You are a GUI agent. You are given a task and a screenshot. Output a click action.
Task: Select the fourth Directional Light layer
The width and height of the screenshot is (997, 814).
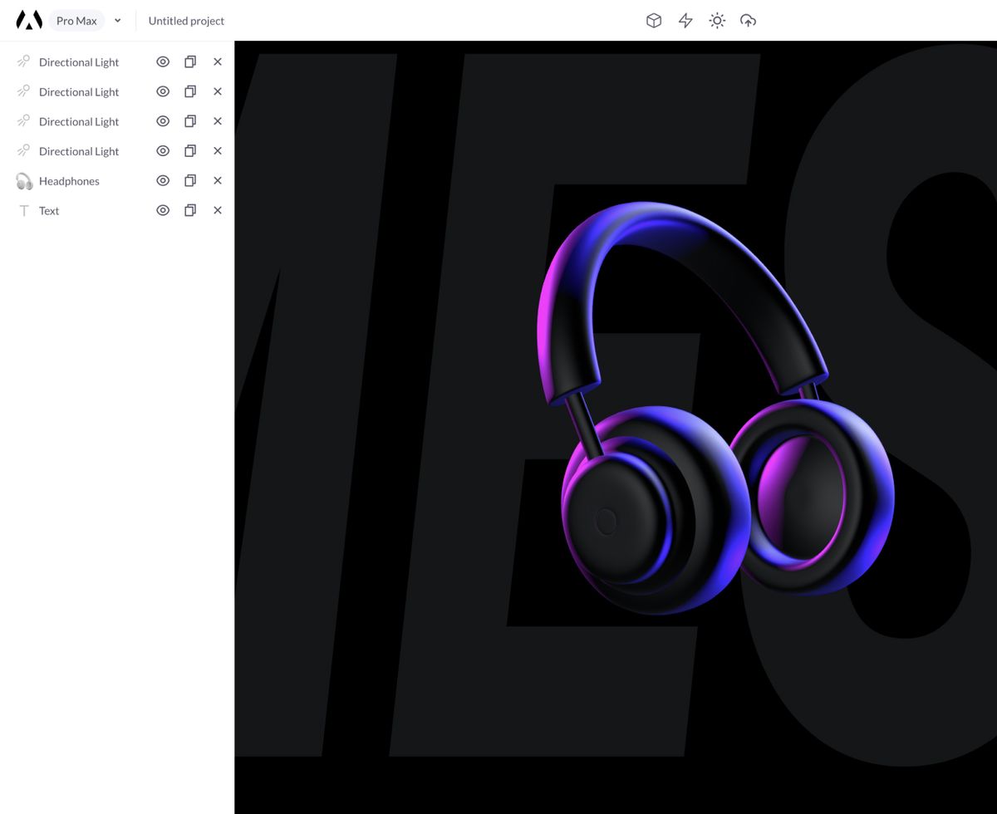point(79,151)
